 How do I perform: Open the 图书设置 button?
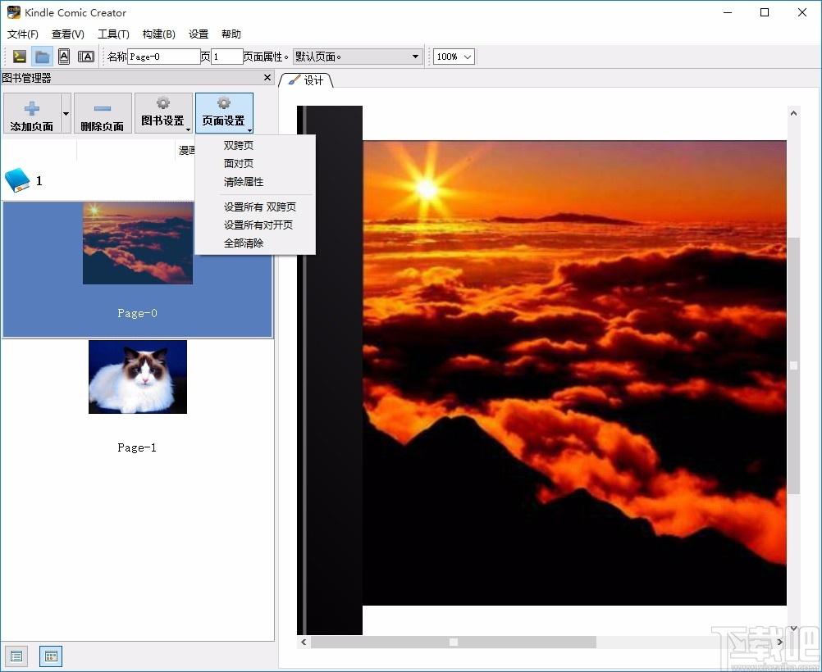pos(163,113)
